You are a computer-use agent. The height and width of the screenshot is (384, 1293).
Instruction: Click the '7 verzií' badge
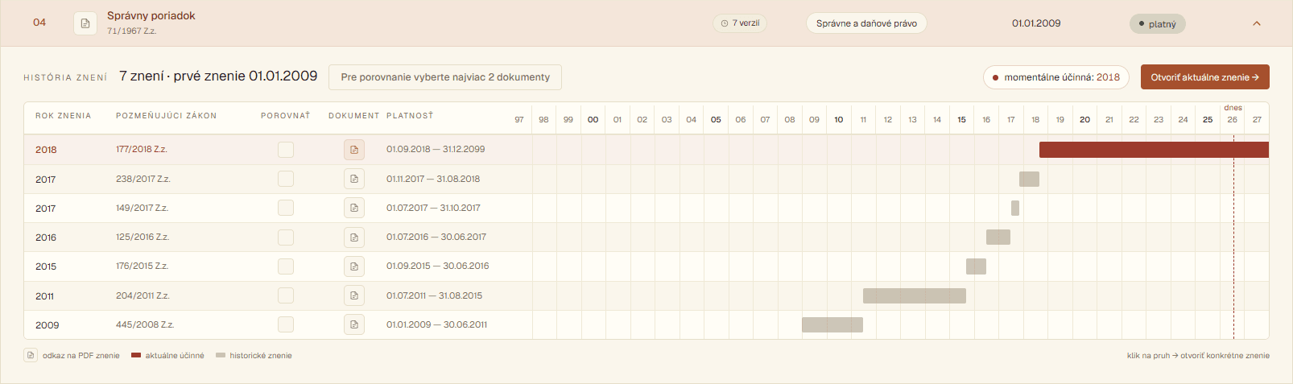[x=740, y=23]
